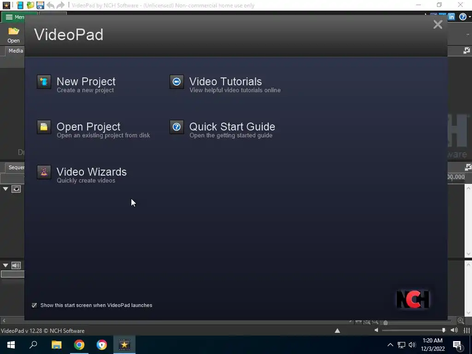Image resolution: width=472 pixels, height=354 pixels.
Task: Switch to the Media tab
Action: 15,51
